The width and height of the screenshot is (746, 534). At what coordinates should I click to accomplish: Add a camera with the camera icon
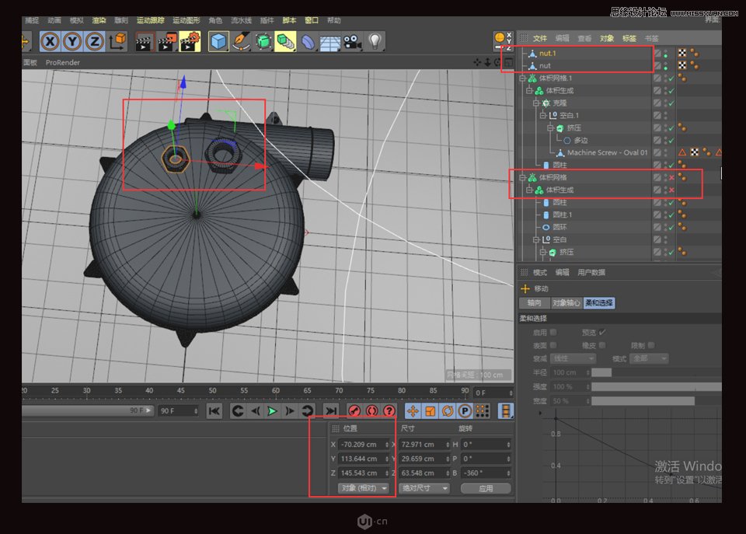[351, 40]
